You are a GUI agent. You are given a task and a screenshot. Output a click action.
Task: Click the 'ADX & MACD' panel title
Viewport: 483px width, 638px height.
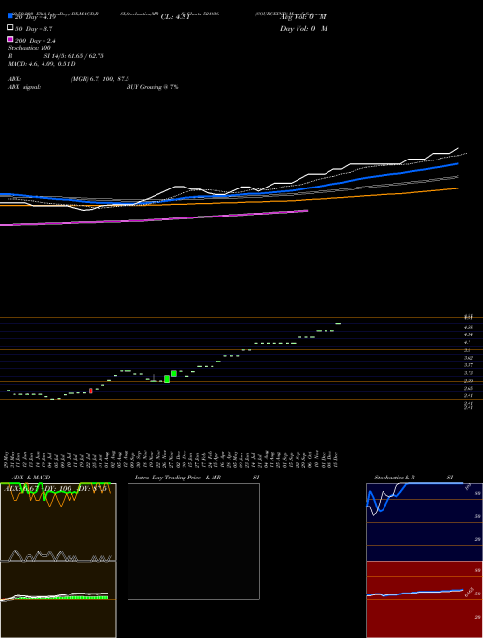[31, 478]
